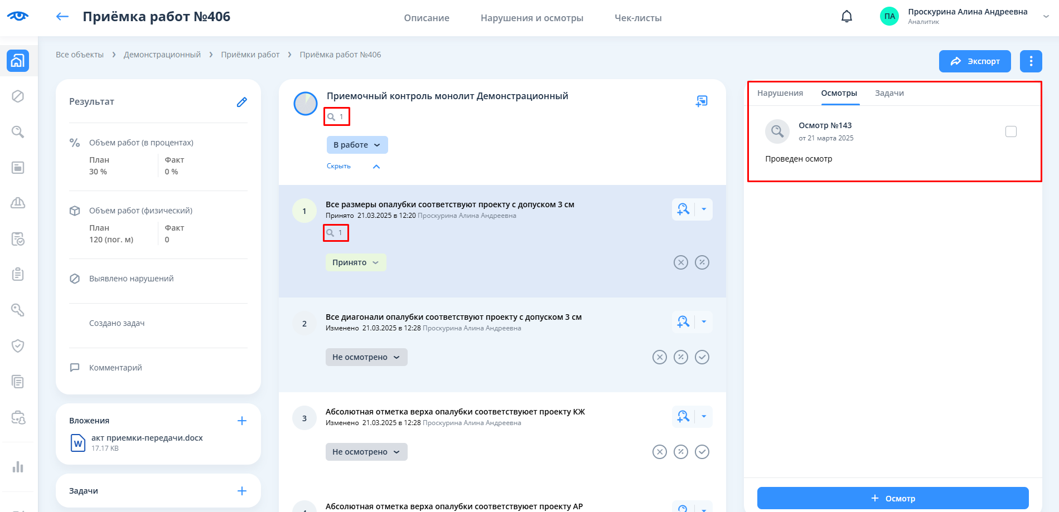Collapse the checklist using Скрыть
Screen dimensions: 1059x512
[x=339, y=166]
